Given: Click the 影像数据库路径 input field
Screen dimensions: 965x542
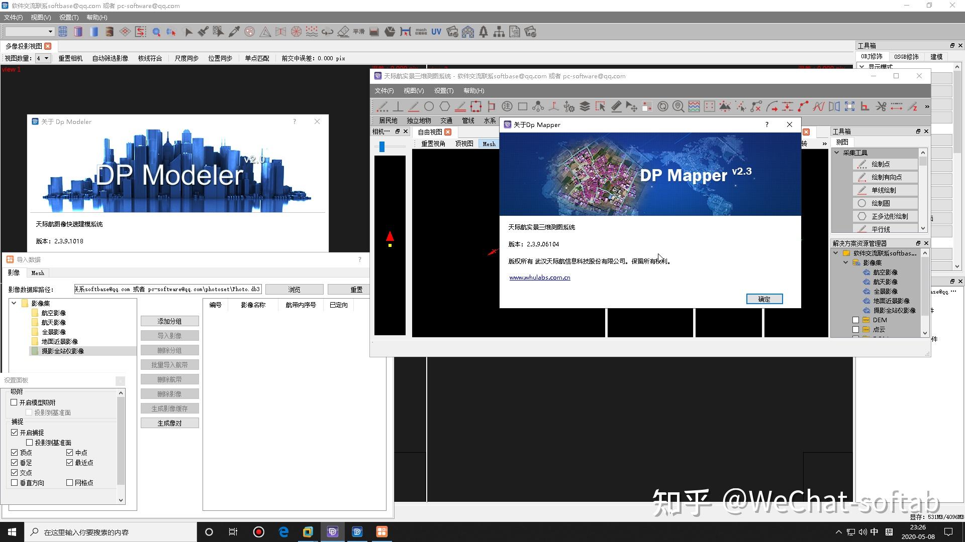Looking at the screenshot, I should [x=167, y=290].
